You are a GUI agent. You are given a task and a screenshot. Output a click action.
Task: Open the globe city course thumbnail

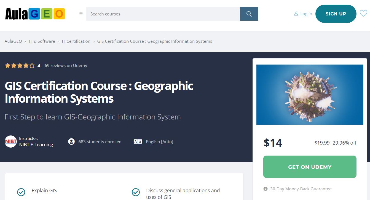(x=310, y=95)
